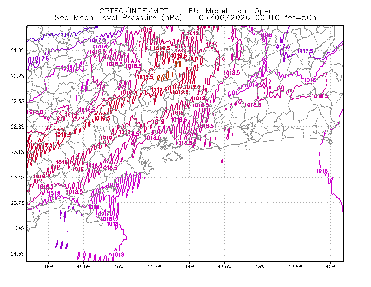371x287 pixels.
Task: Click the 44W longitude axis label
Action: point(190,267)
